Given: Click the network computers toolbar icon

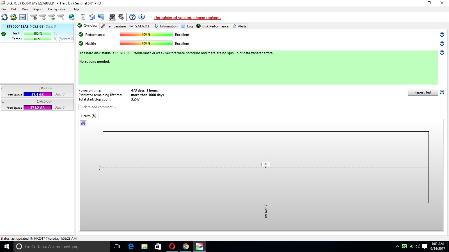Looking at the screenshot, I should click(101, 17).
